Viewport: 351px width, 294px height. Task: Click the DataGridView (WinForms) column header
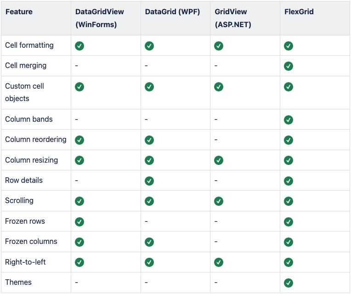[x=100, y=18]
